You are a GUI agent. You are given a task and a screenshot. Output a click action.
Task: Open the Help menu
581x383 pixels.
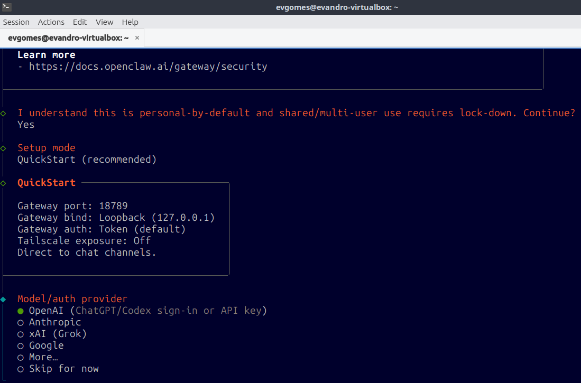[x=130, y=22]
